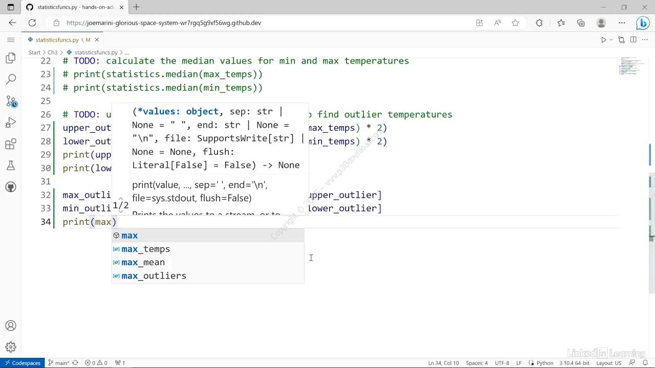View site information lock icon

point(56,22)
